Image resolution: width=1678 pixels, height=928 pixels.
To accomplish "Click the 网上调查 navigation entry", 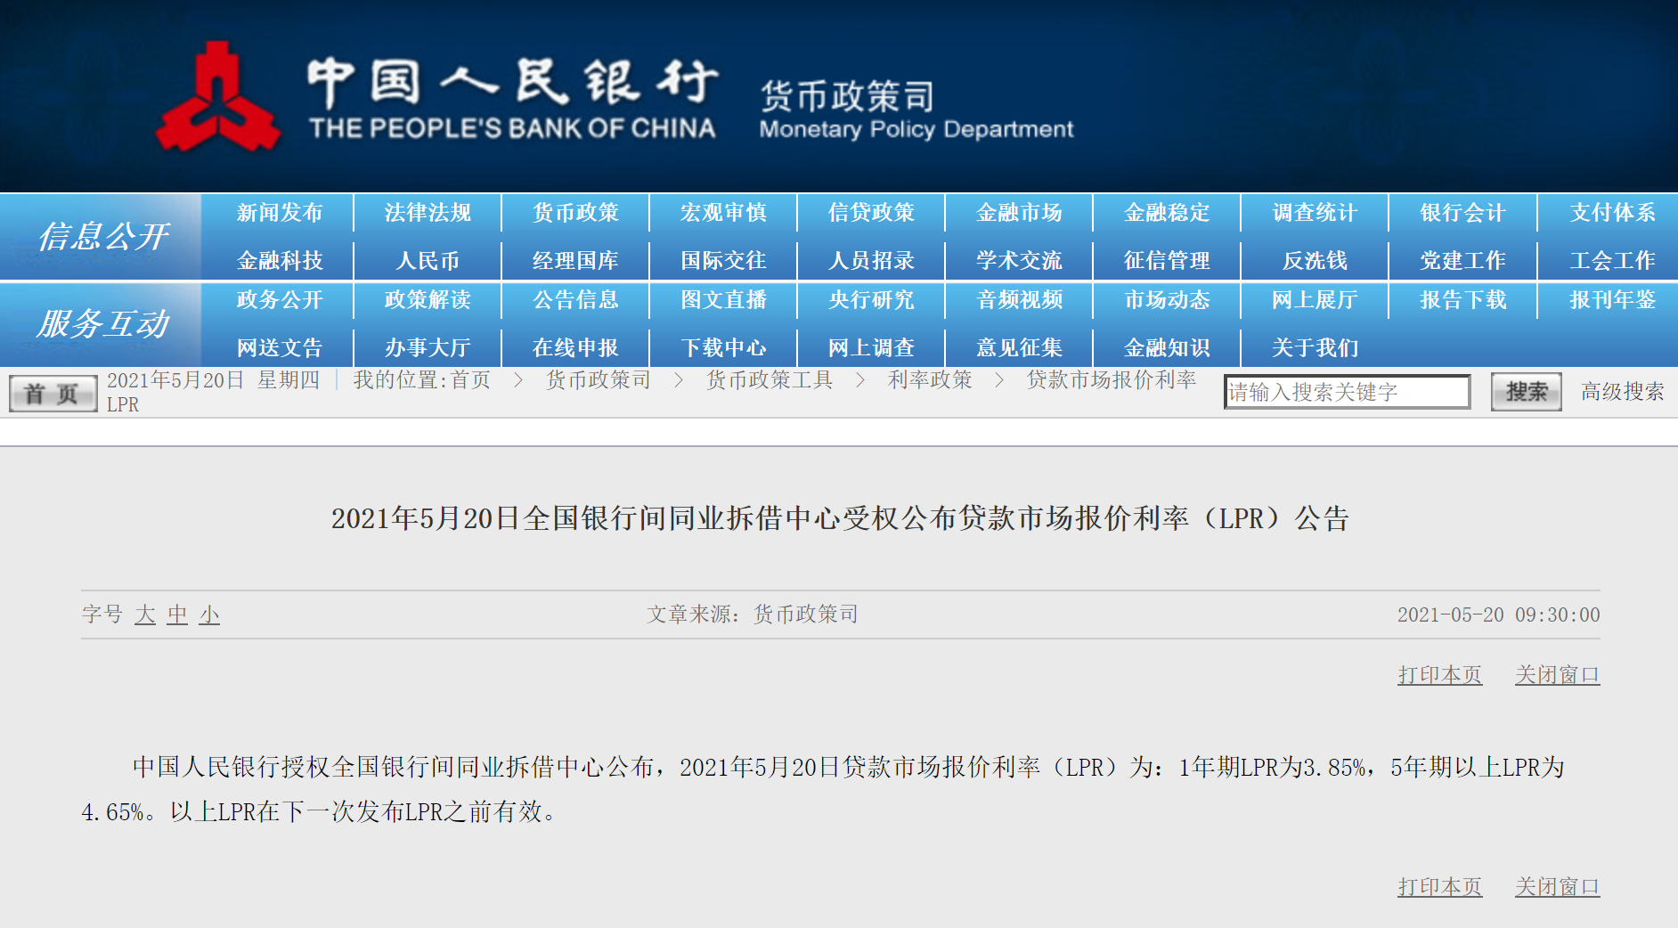I will point(871,348).
